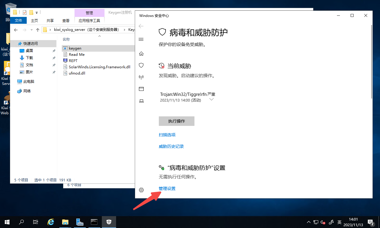Open Firewall and network protection sidebar icon

[x=141, y=77]
